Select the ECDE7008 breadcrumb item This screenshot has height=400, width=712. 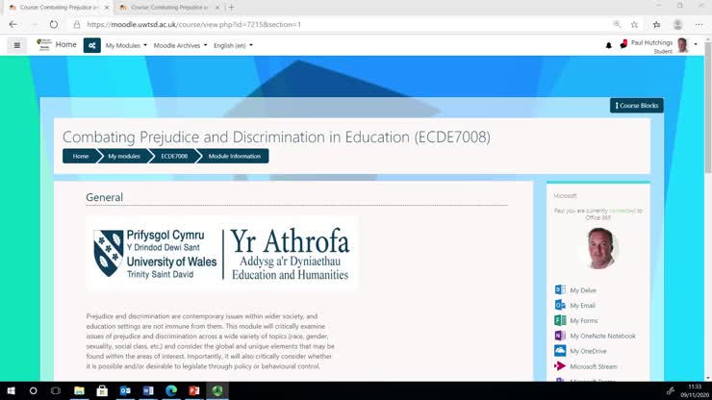coord(174,156)
